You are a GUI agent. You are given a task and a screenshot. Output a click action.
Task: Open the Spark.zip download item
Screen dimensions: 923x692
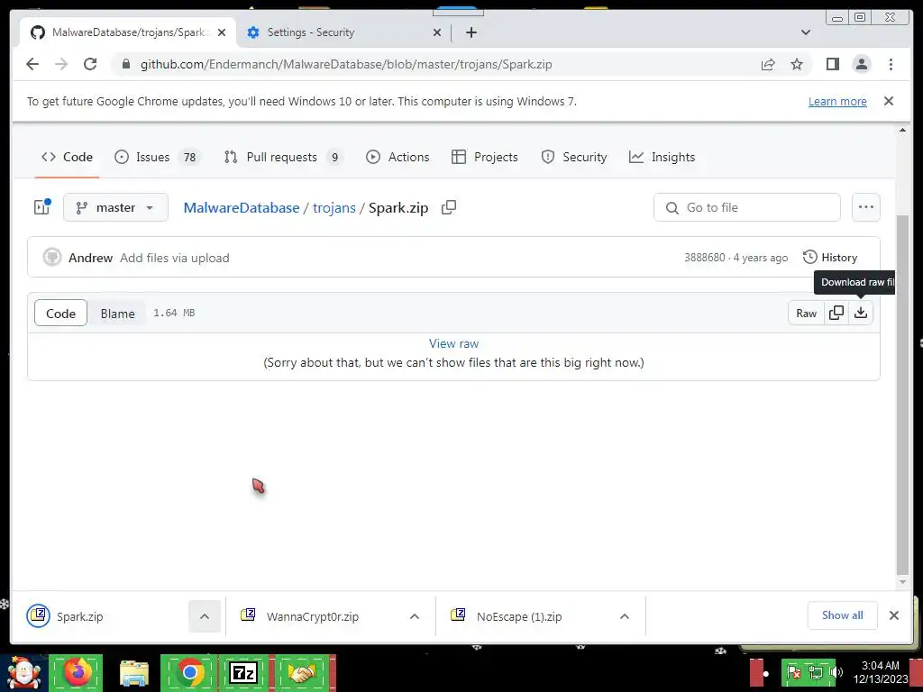point(100,616)
